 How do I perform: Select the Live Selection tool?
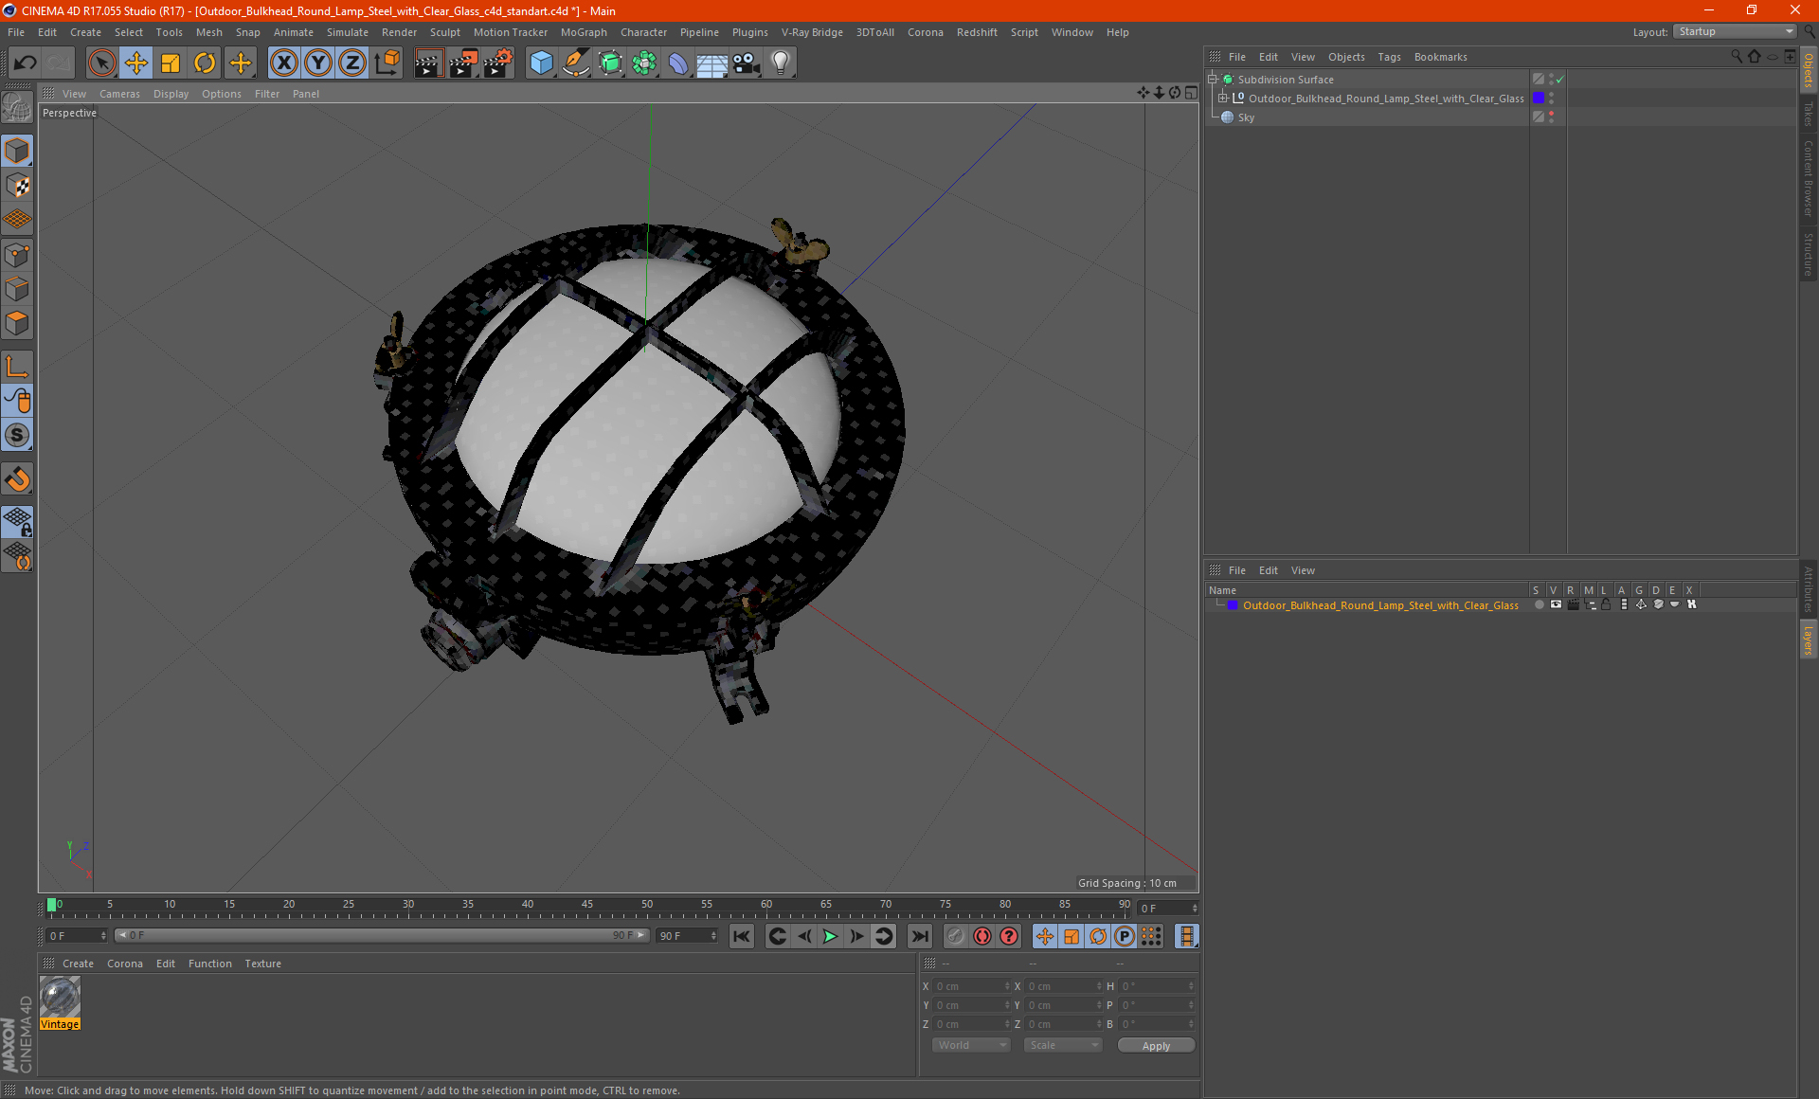tap(101, 63)
